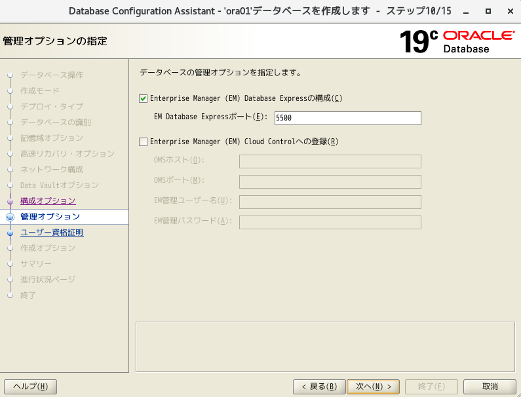Screen dimensions: 521x397
Task: Click the デプロイ・タイプ step
Action: 52,106
